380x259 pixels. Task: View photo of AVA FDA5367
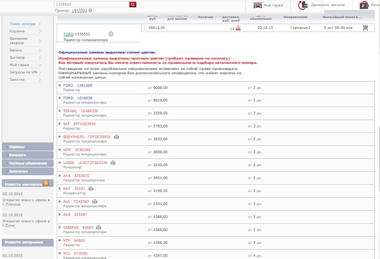95,202
